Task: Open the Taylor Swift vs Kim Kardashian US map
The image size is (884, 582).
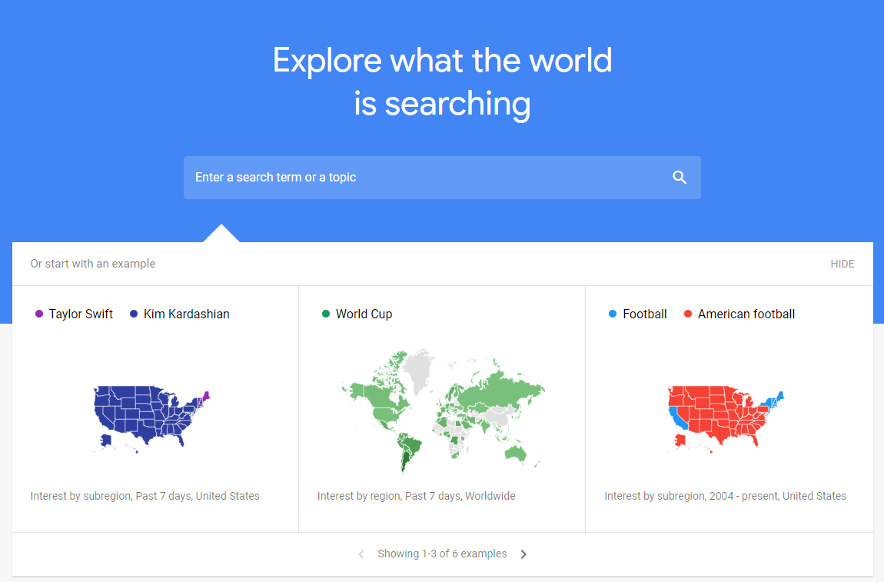Action: point(151,419)
